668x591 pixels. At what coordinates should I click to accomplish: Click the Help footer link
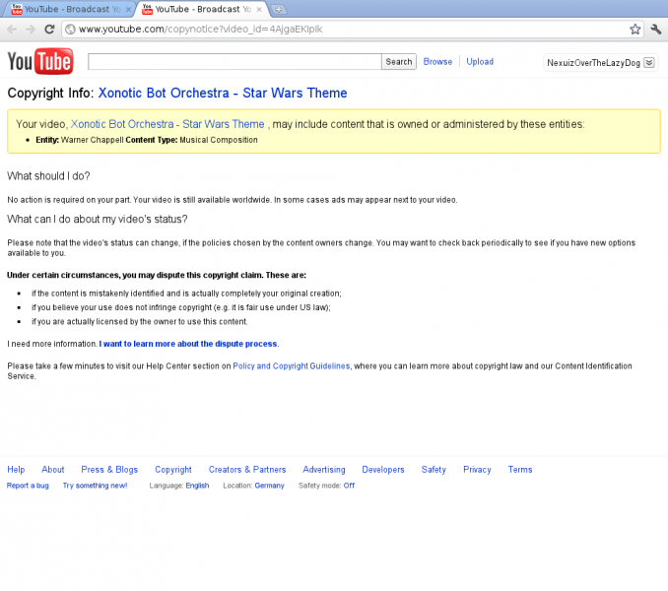[x=16, y=469]
